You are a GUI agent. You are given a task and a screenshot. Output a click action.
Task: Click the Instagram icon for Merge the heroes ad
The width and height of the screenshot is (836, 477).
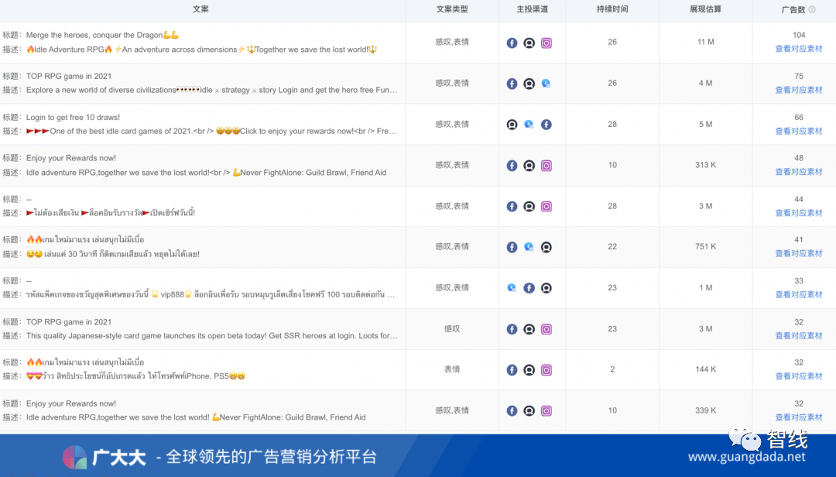pos(547,43)
